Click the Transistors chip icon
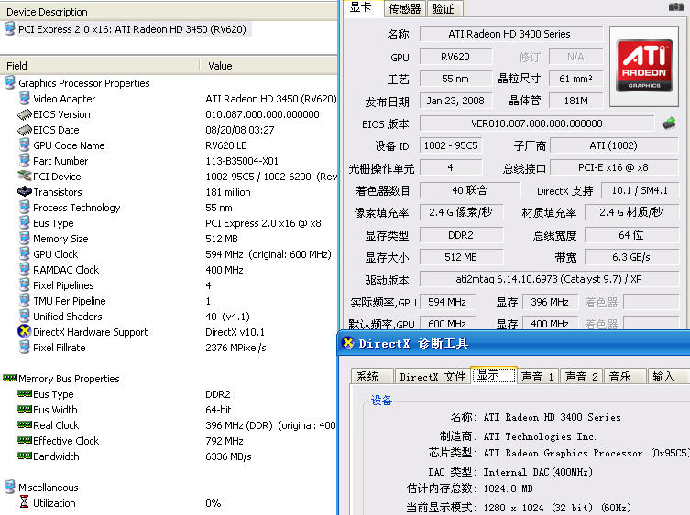The image size is (690, 515). [x=25, y=191]
